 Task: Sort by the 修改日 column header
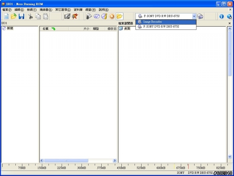111,28
